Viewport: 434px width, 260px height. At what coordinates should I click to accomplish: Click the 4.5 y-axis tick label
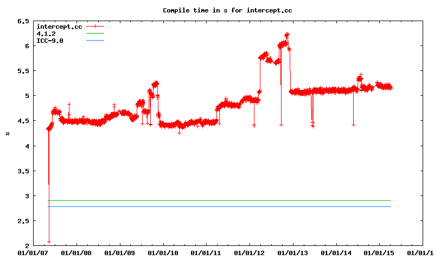23,121
